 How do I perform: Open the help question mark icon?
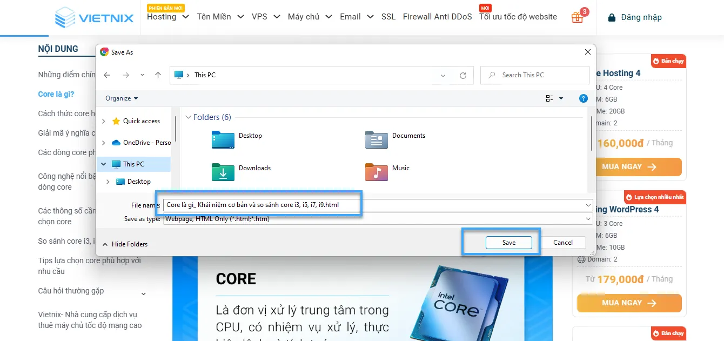coord(583,98)
